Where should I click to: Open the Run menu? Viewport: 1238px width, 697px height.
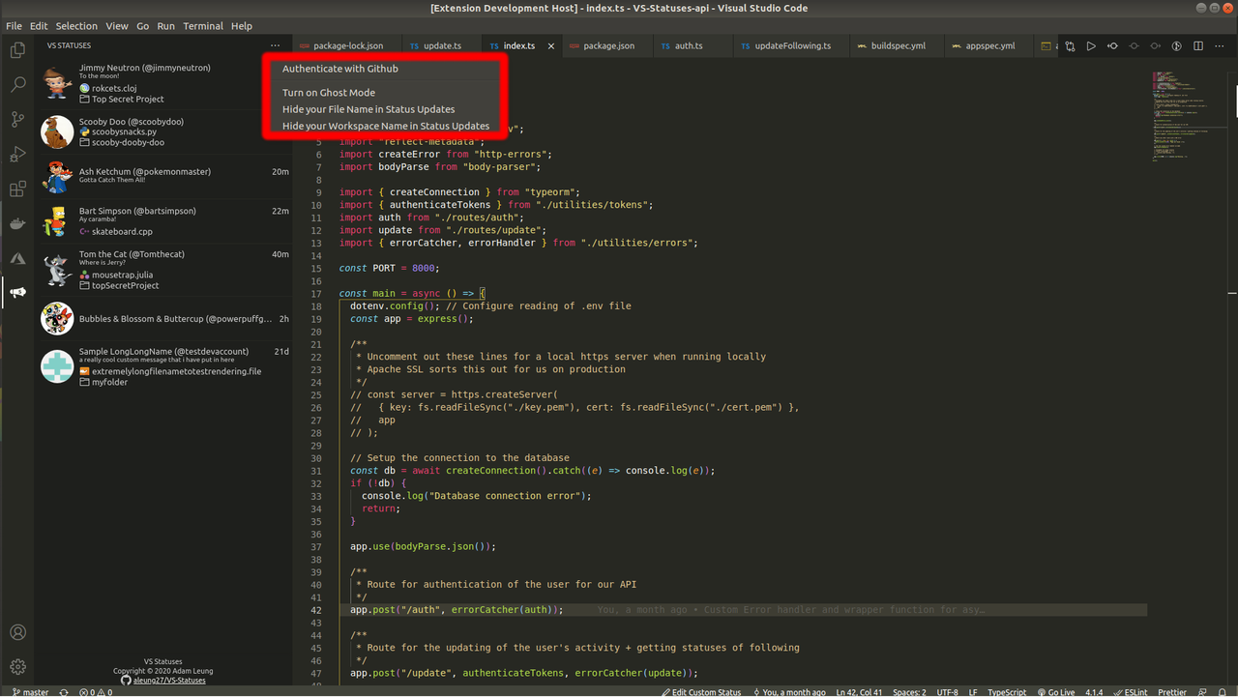coord(166,26)
